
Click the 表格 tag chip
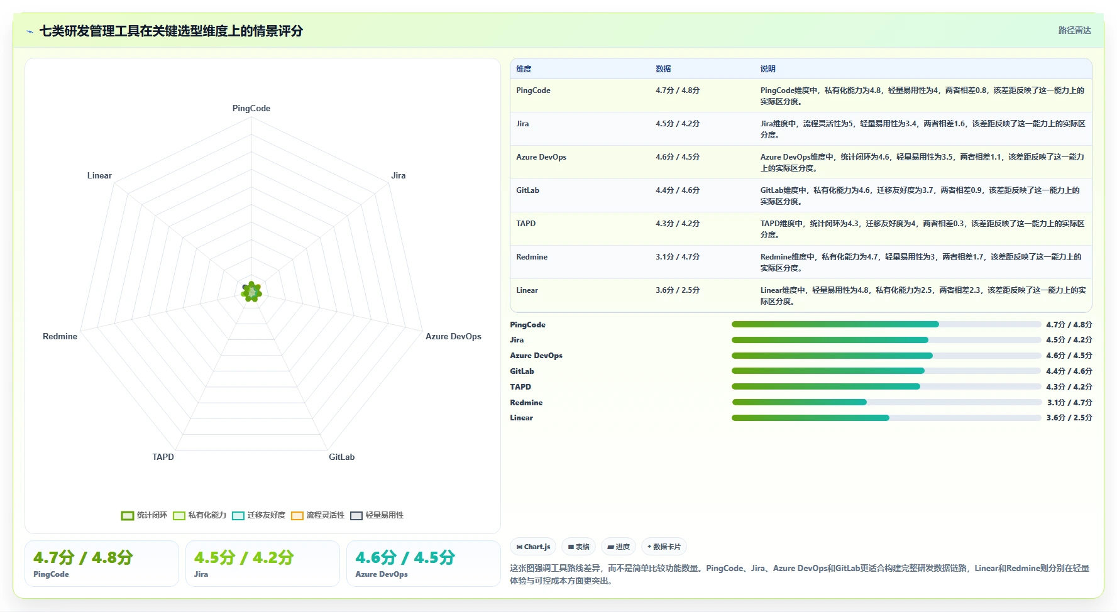pyautogui.click(x=579, y=547)
